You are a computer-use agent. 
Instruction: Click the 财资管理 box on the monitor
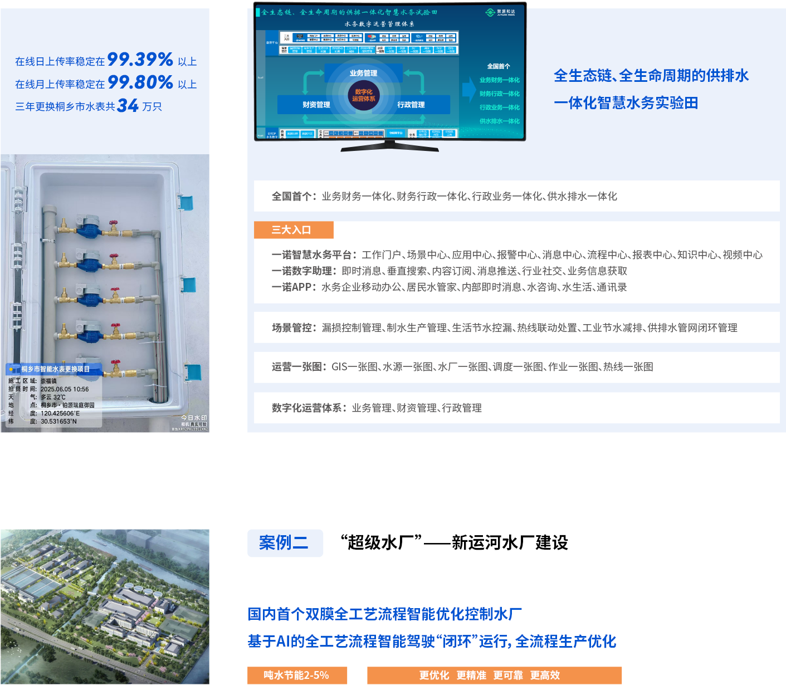click(x=316, y=105)
